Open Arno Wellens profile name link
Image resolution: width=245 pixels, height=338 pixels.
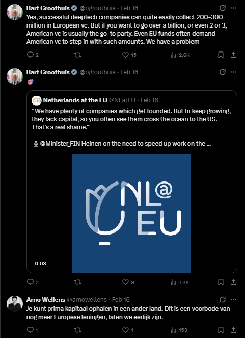pos(46,300)
